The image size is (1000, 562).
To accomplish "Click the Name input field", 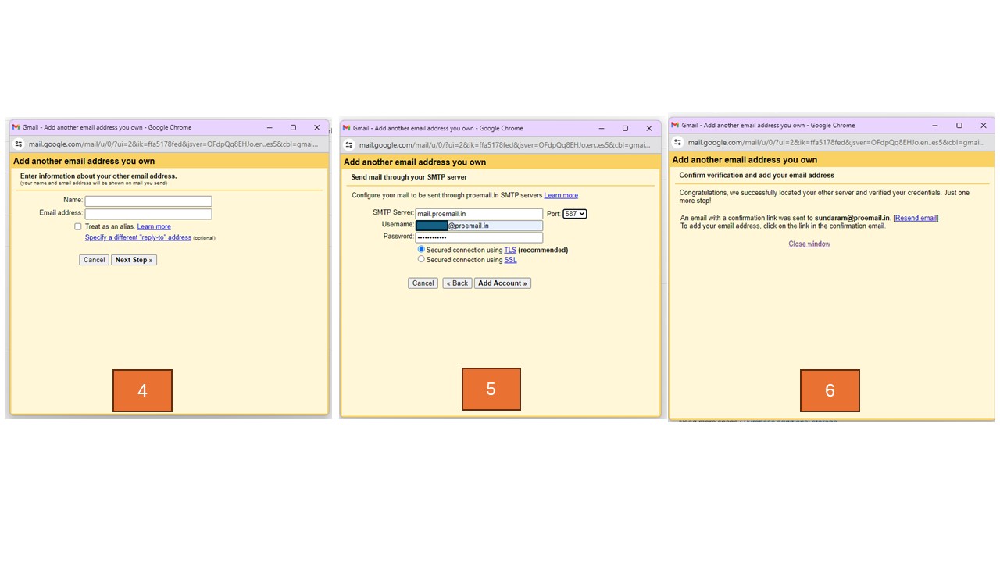I will click(x=148, y=201).
